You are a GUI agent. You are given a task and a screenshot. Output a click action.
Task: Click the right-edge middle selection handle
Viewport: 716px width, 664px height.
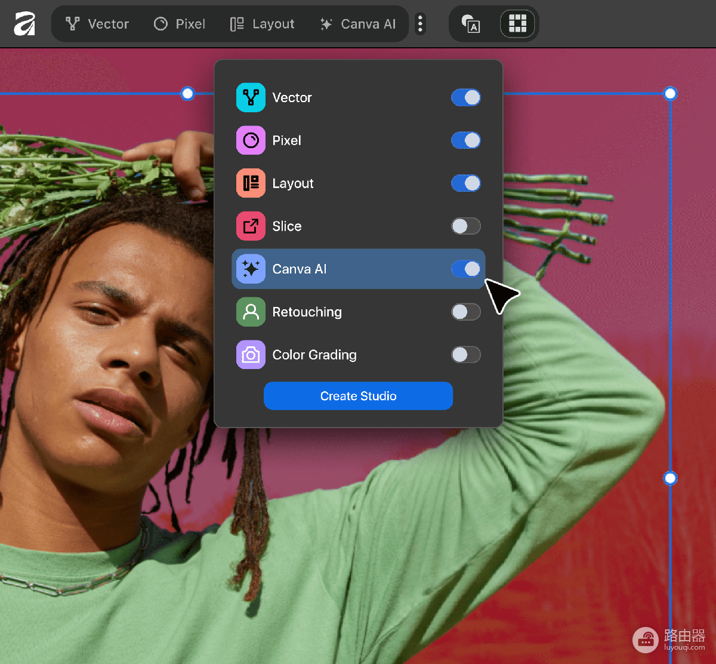pyautogui.click(x=670, y=478)
